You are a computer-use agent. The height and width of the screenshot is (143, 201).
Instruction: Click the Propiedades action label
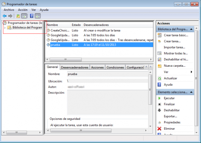point(172,122)
